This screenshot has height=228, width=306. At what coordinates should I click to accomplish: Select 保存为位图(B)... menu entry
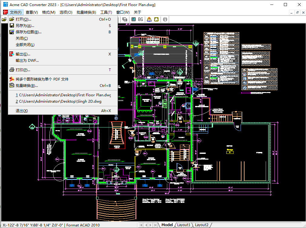coord(28,32)
